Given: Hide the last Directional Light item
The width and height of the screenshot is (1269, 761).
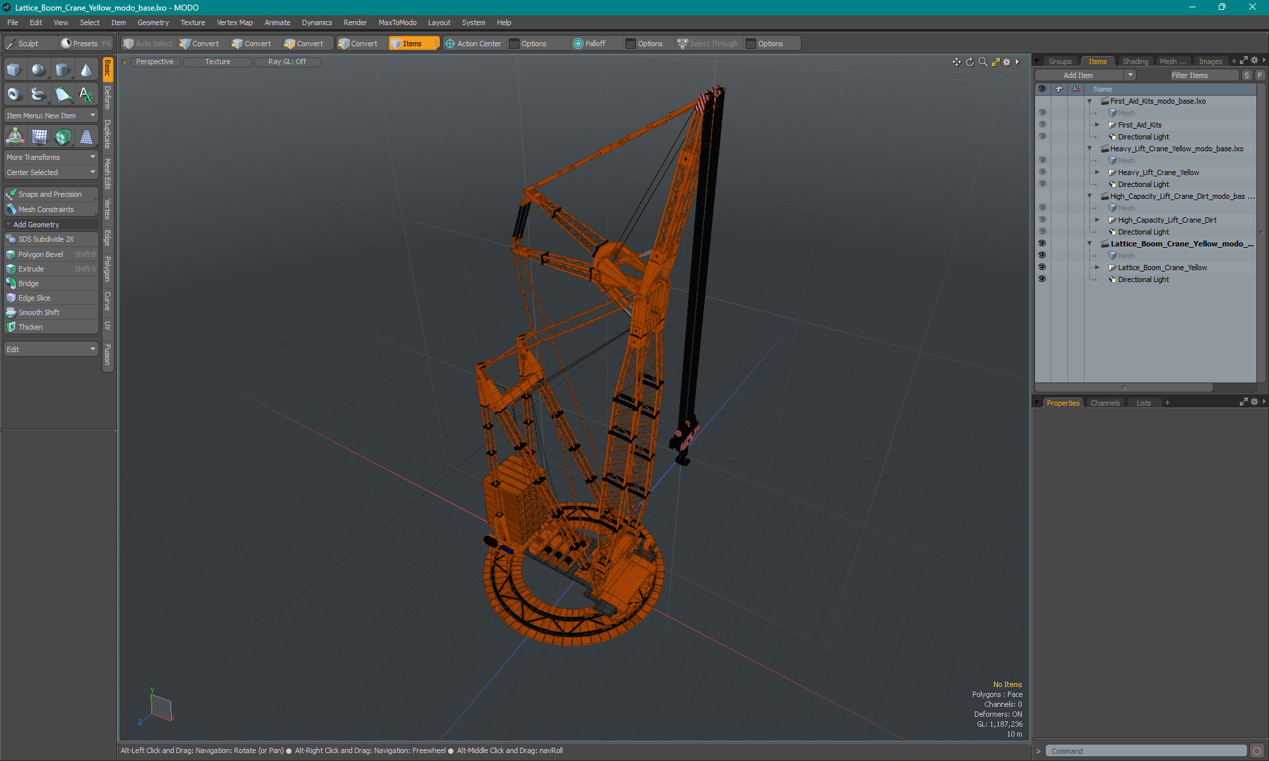Looking at the screenshot, I should (1042, 279).
